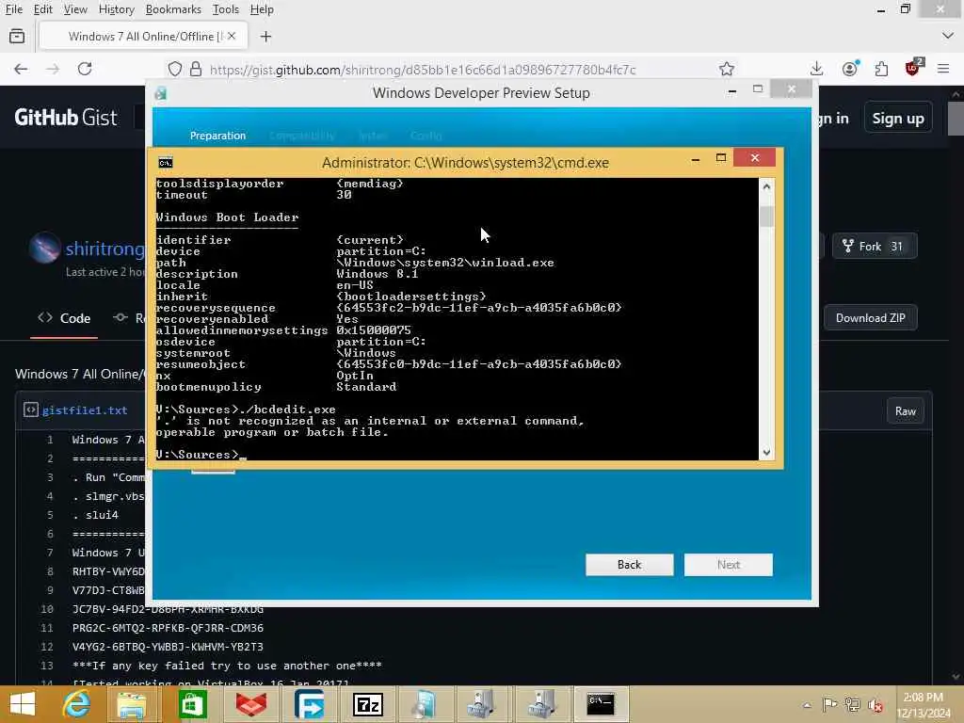Open the browser hamburger application menu

(943, 69)
